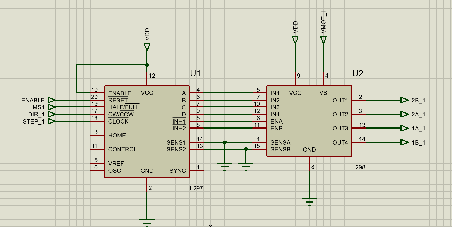This screenshot has height=227, width=452.
Task: Select the U2 reference label
Action: point(358,73)
